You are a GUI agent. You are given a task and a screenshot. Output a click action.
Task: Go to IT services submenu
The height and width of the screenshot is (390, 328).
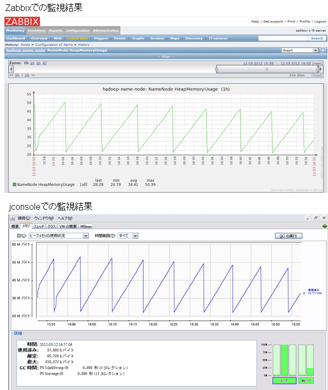pos(218,38)
